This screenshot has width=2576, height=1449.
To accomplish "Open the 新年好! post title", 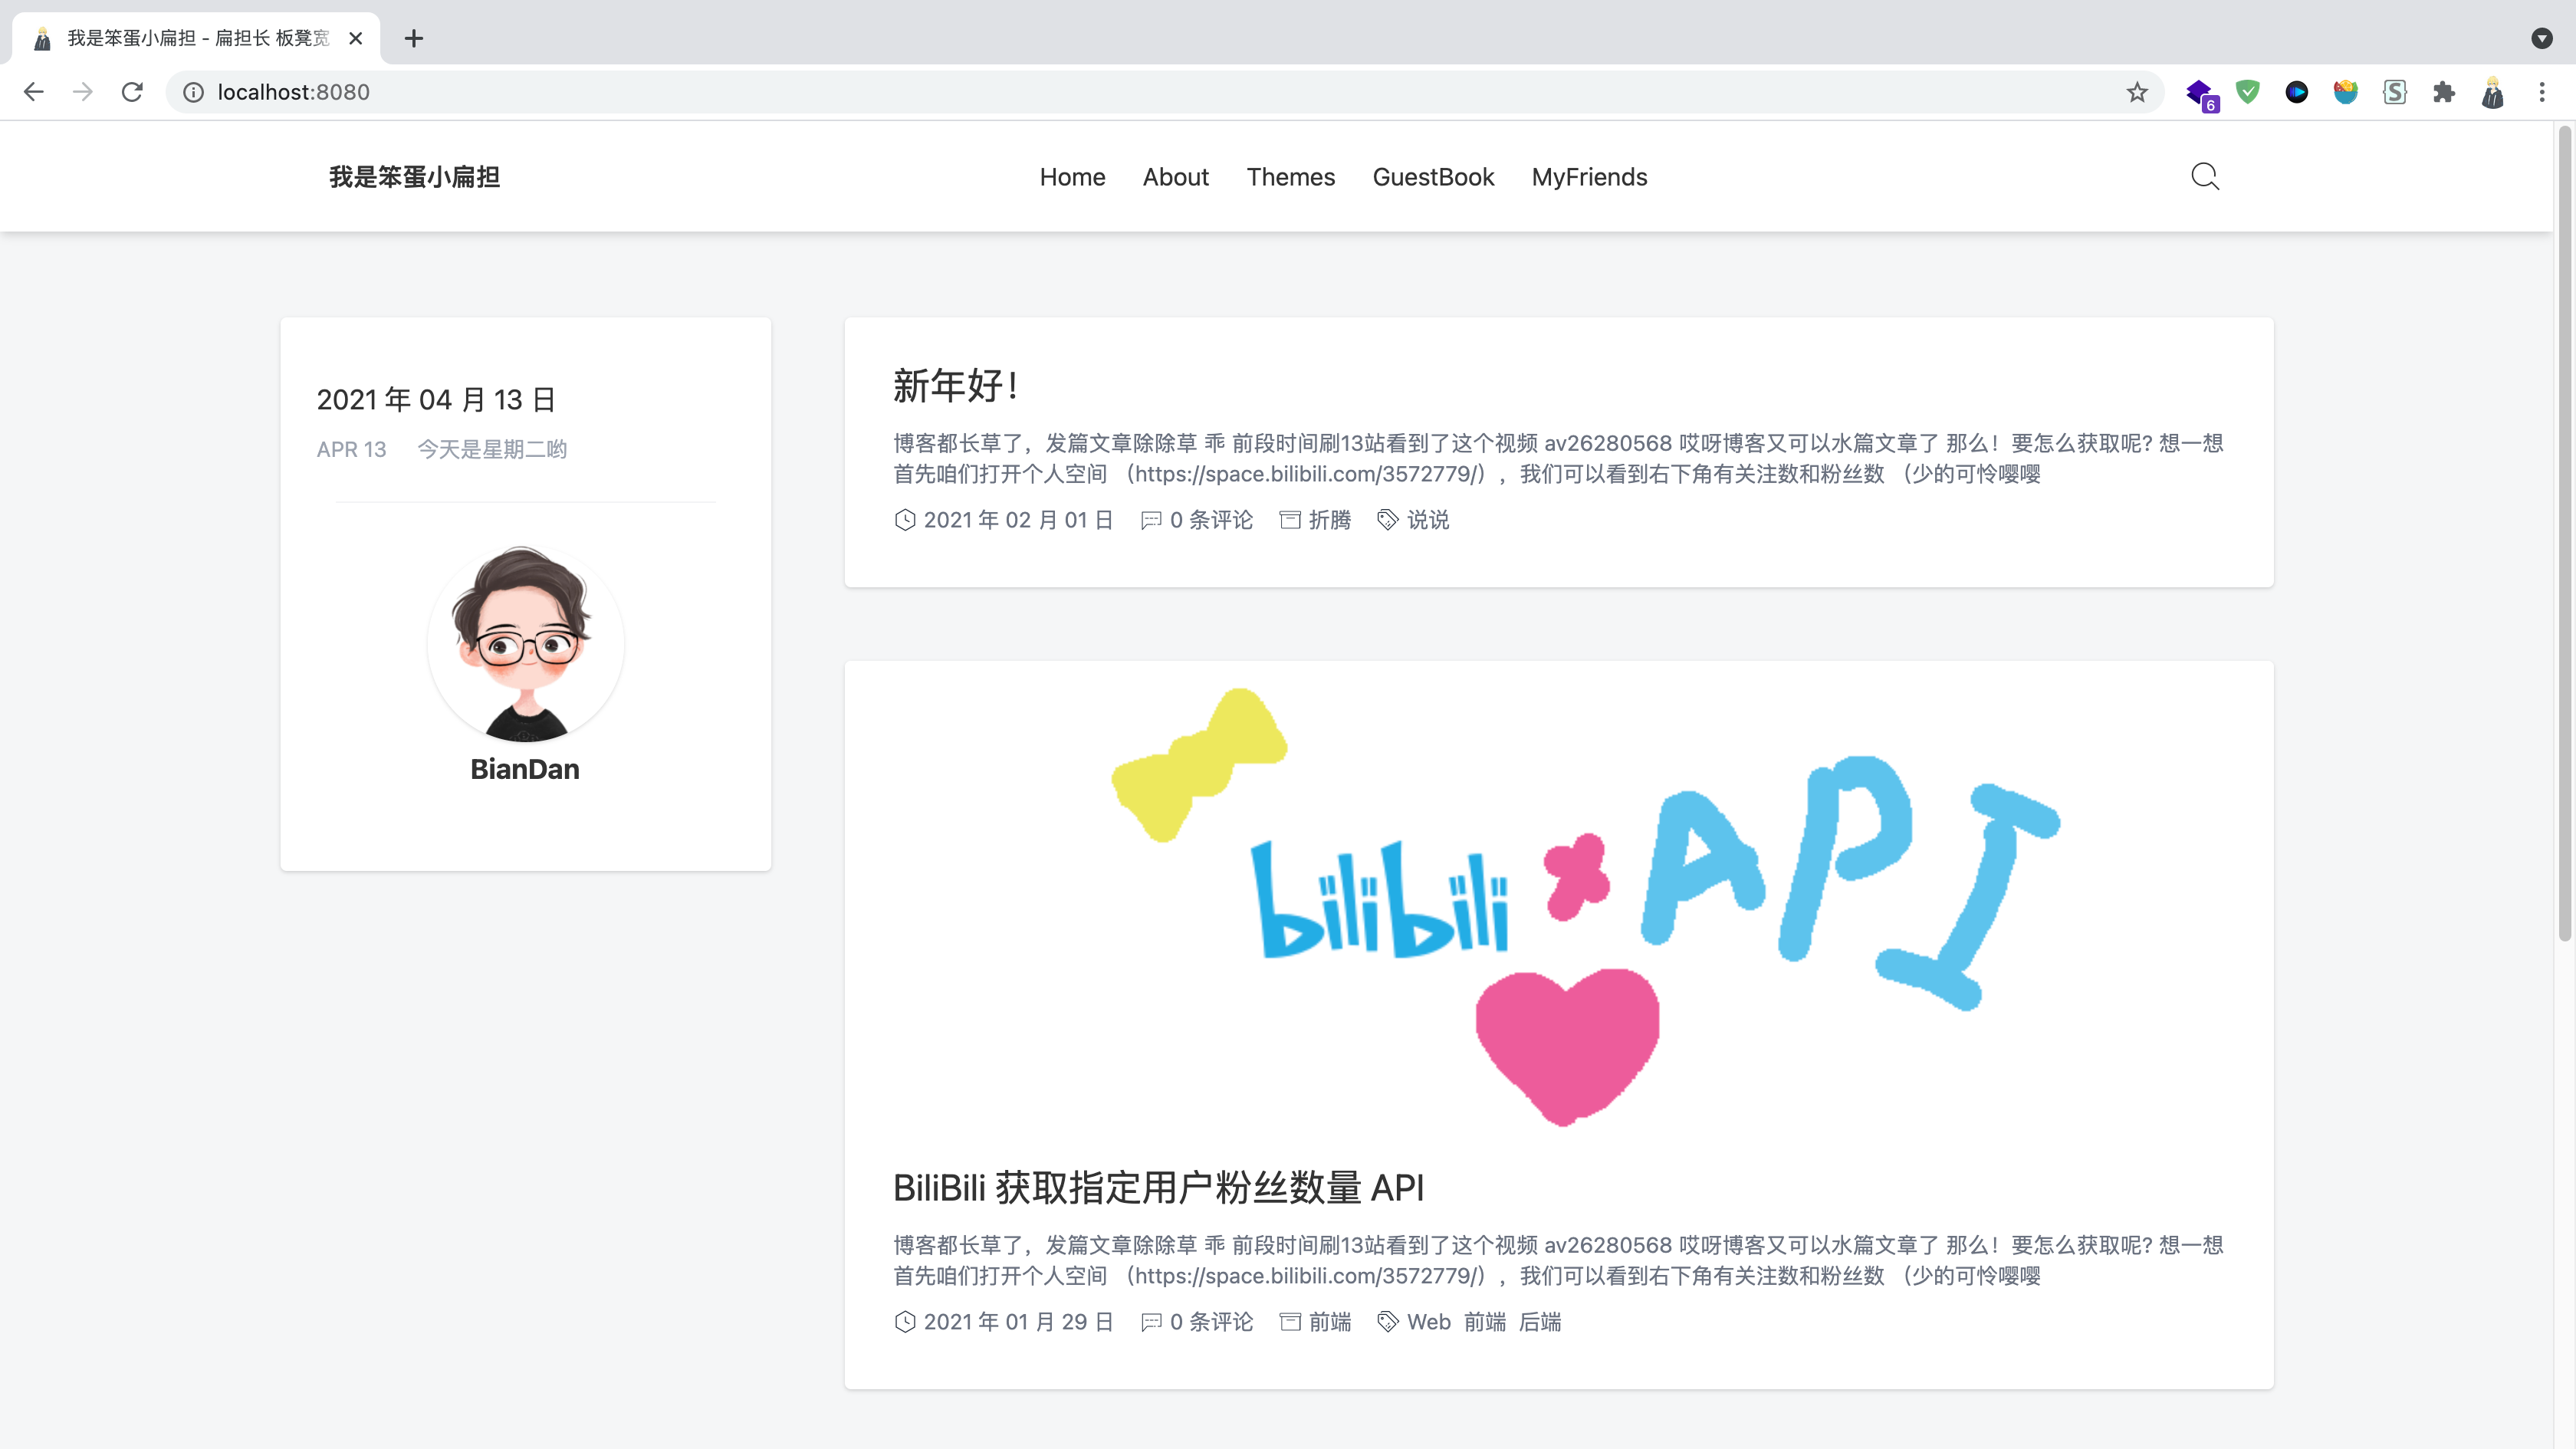I will 954,386.
